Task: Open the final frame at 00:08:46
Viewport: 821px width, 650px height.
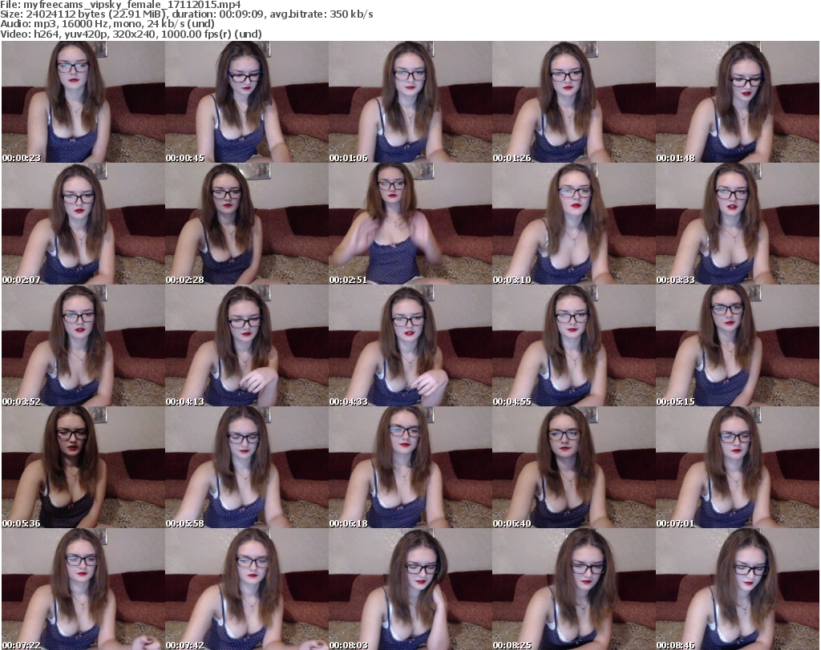Action: [738, 589]
